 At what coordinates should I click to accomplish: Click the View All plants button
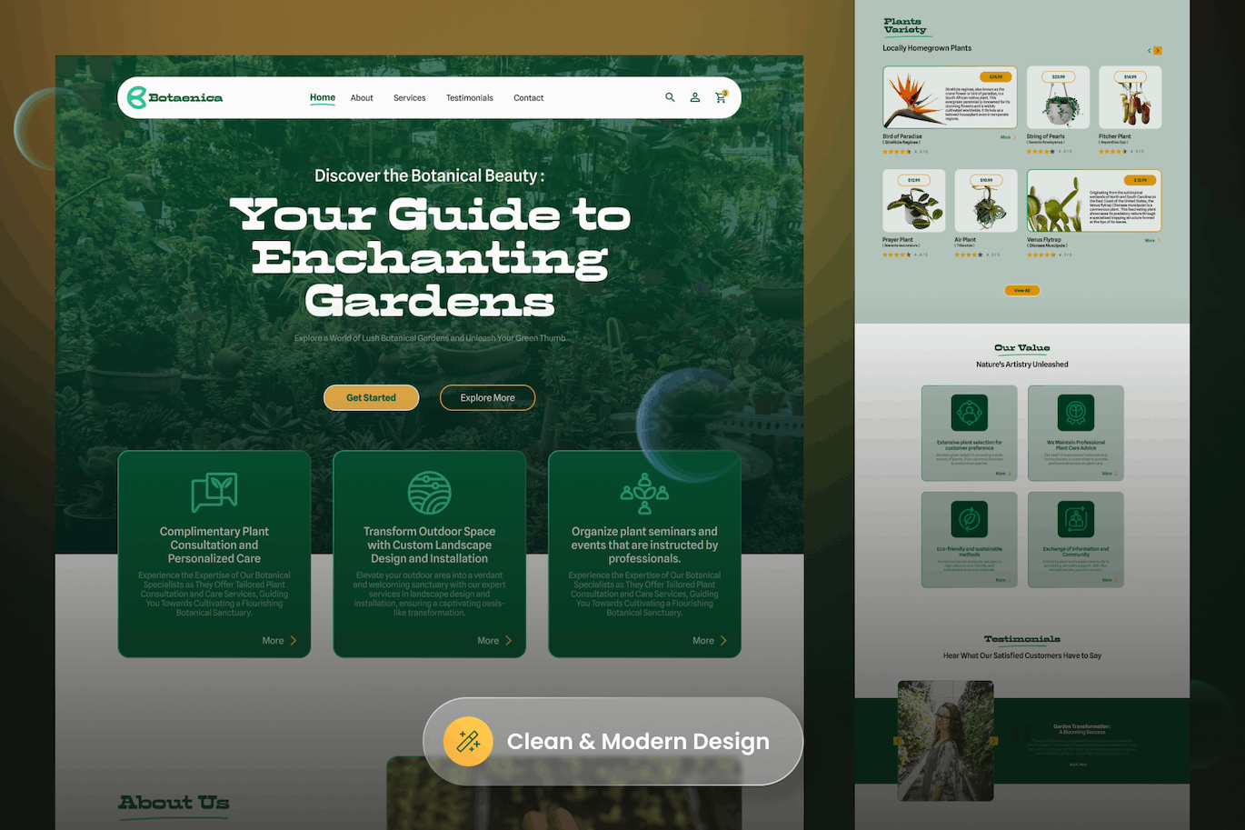(x=1022, y=291)
